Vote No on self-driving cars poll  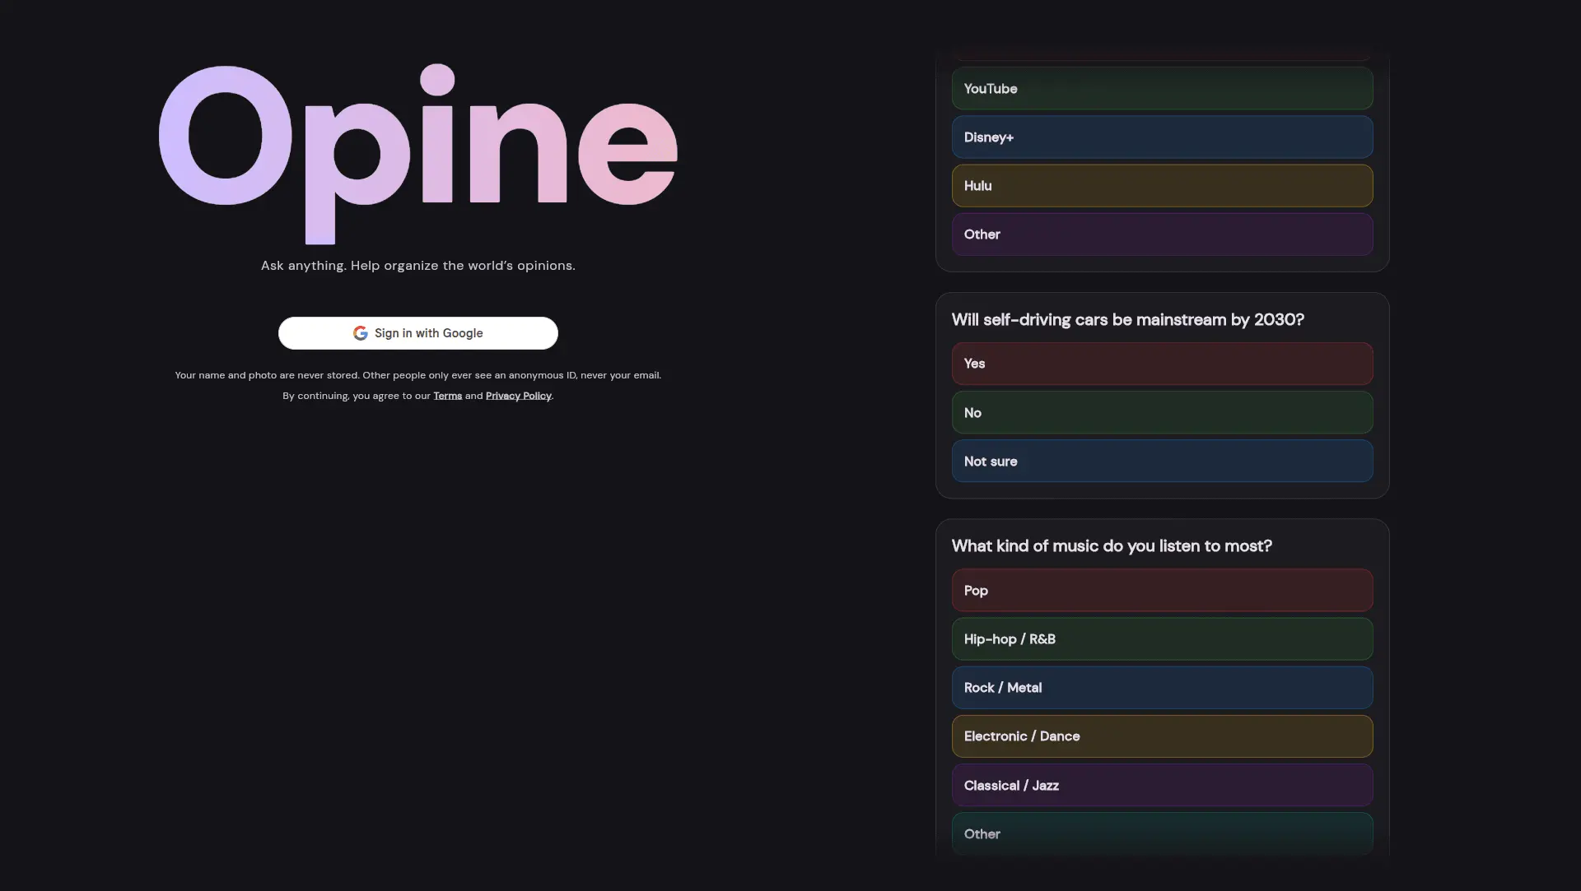[1162, 412]
